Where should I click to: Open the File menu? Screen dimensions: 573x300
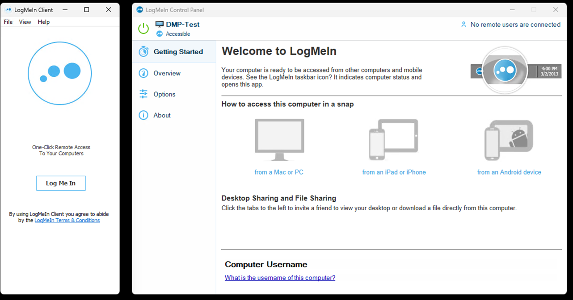coord(8,22)
